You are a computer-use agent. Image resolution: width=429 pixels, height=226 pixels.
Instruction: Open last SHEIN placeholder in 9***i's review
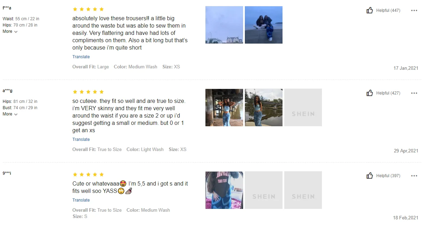303,190
